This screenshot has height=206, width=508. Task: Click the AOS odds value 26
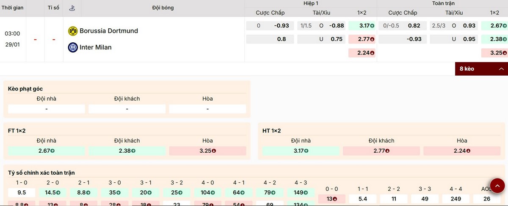point(486,199)
